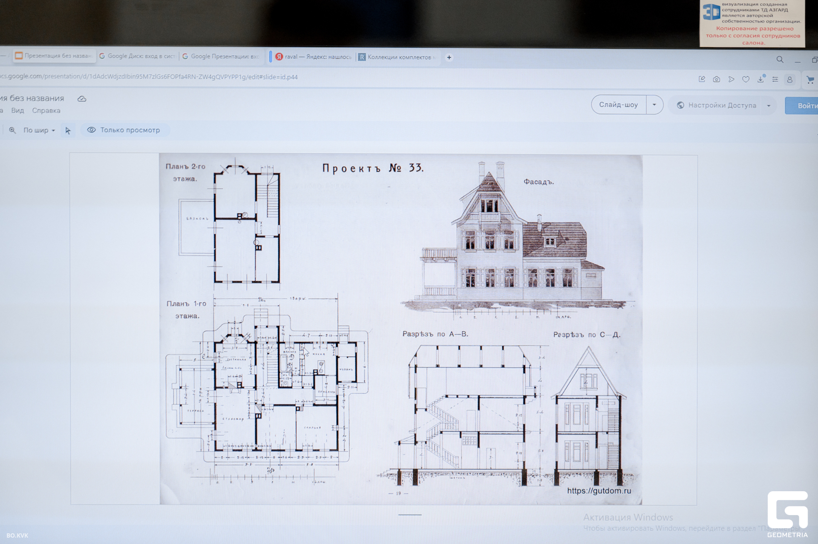The height and width of the screenshot is (544, 818).
Task: Open the downloads icon with blue dot
Action: [x=760, y=79]
